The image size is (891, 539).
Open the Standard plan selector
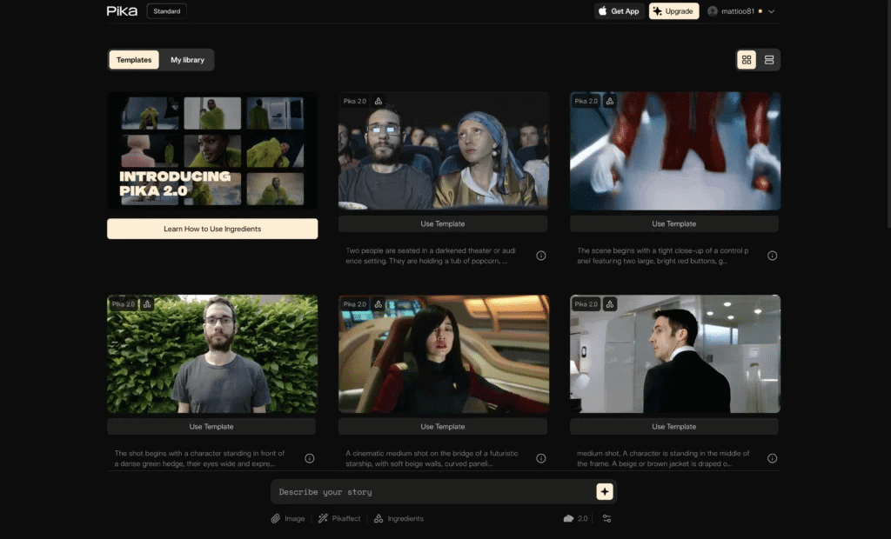167,11
